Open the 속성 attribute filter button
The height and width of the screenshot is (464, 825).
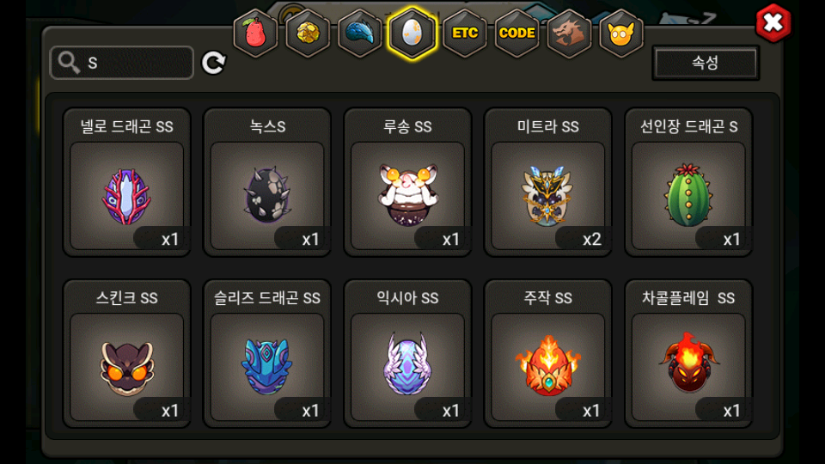706,63
